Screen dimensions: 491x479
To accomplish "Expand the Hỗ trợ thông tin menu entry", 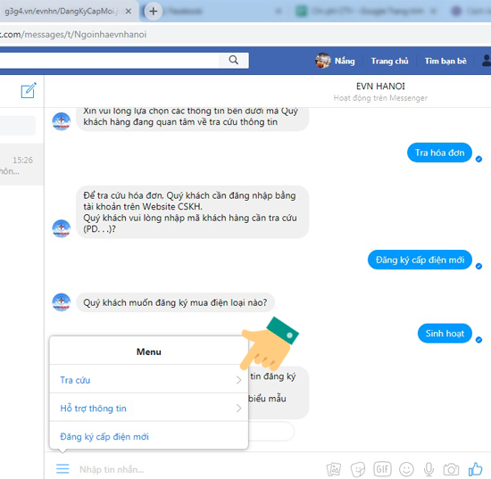I will click(x=149, y=408).
